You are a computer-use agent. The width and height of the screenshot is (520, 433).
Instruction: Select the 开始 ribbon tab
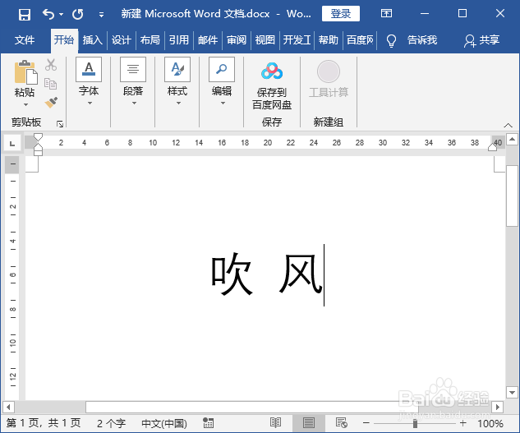click(64, 40)
